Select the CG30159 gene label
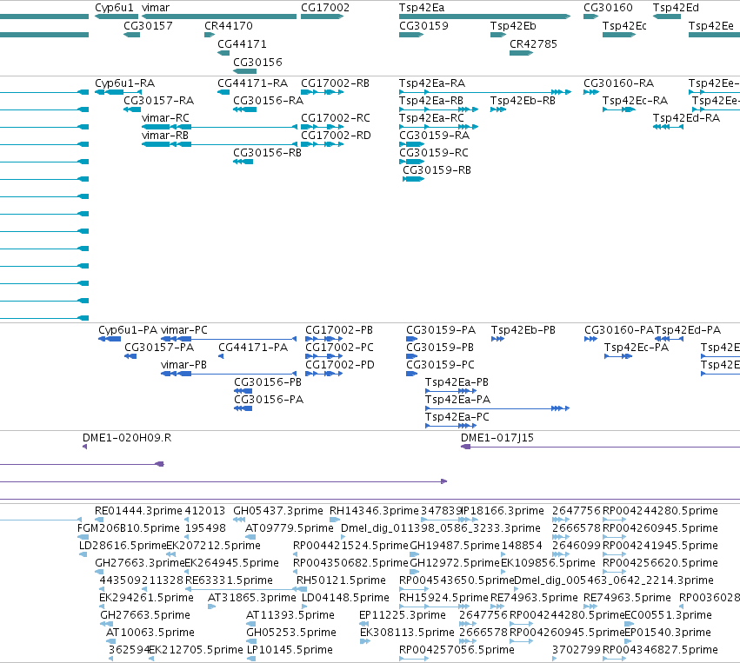740x663 pixels. click(x=423, y=26)
